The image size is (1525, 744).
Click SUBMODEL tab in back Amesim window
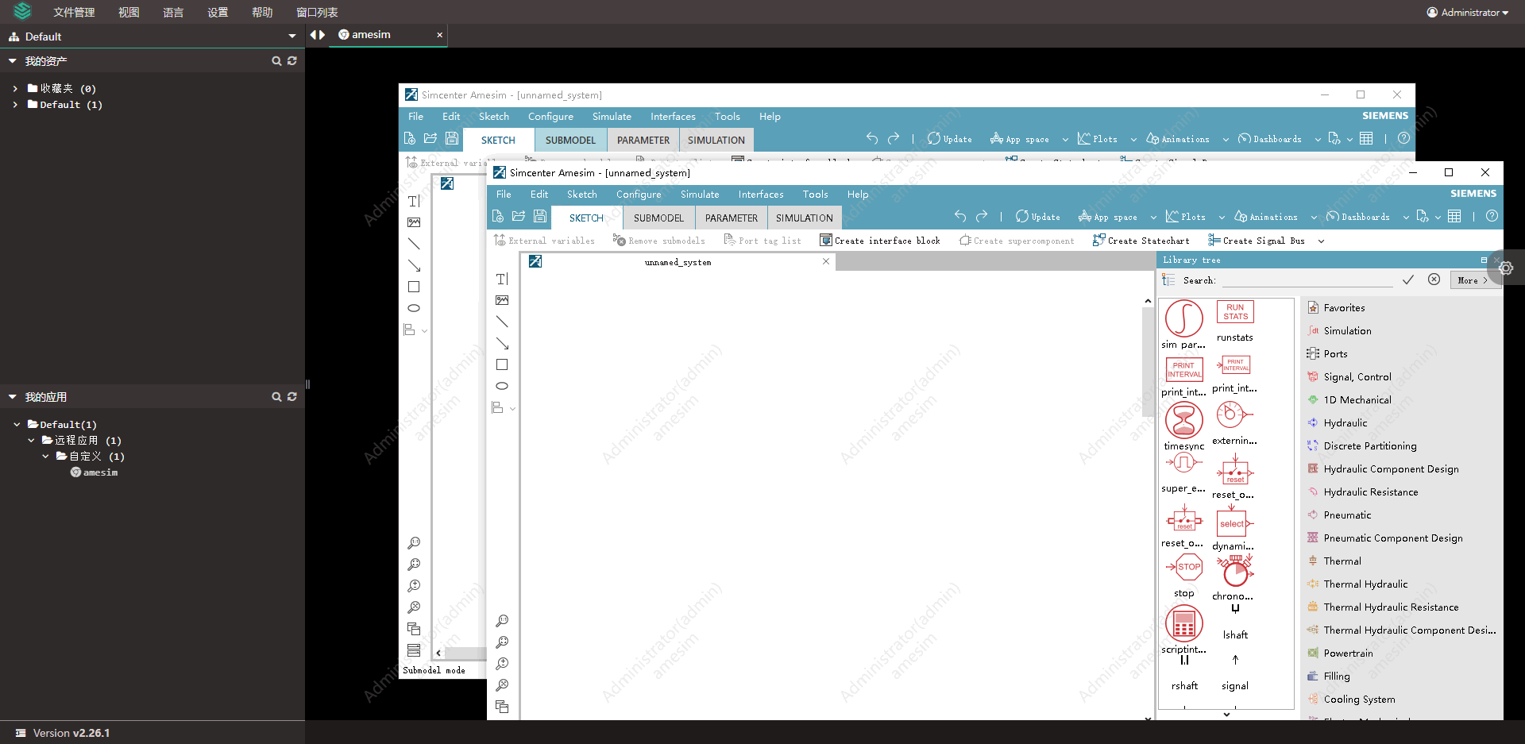click(570, 140)
